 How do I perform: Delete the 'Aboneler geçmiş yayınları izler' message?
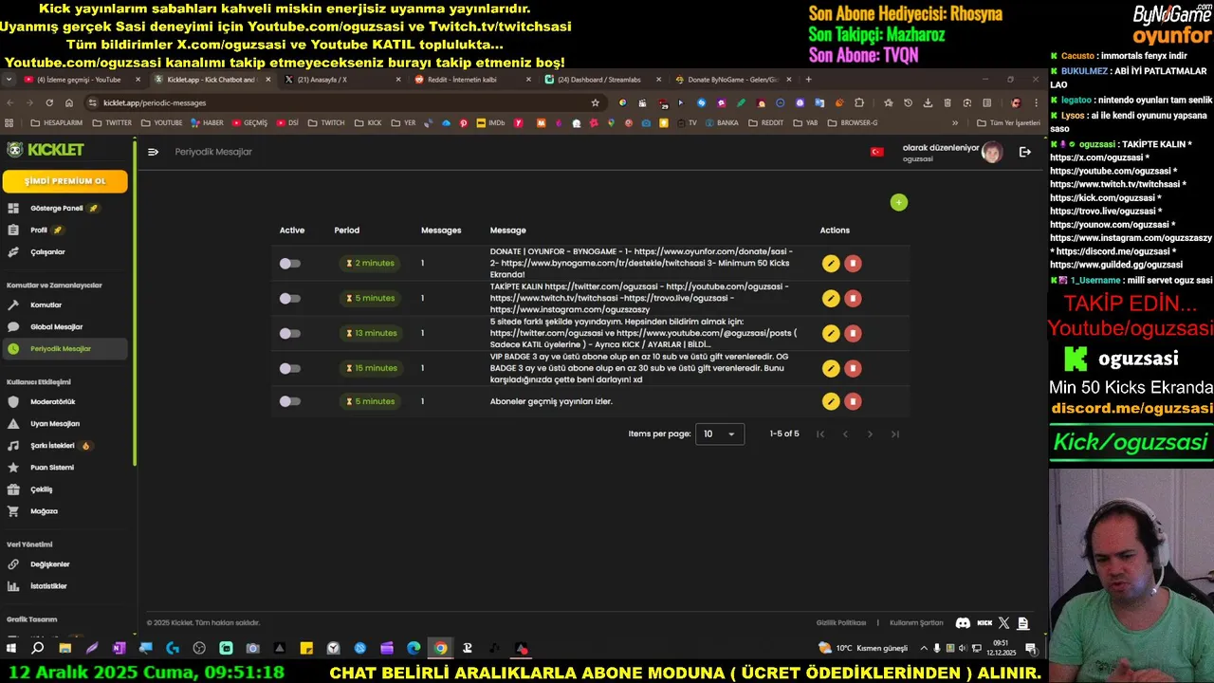coord(853,401)
